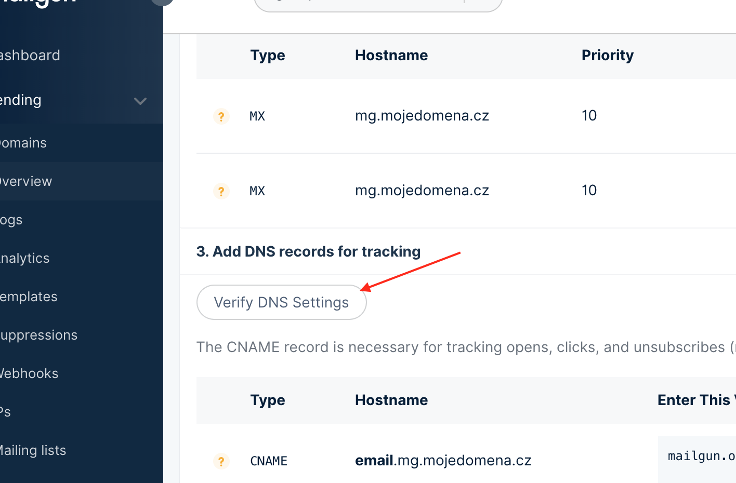
Task: Open the Webhooks page
Action: pyautogui.click(x=29, y=373)
